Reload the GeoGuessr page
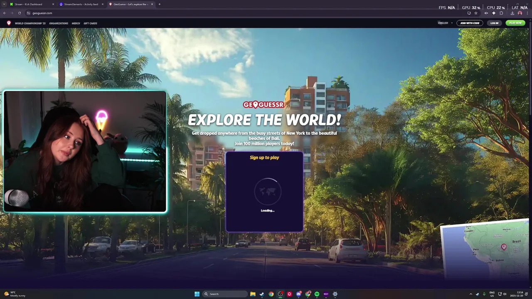The height and width of the screenshot is (299, 532). [19, 13]
